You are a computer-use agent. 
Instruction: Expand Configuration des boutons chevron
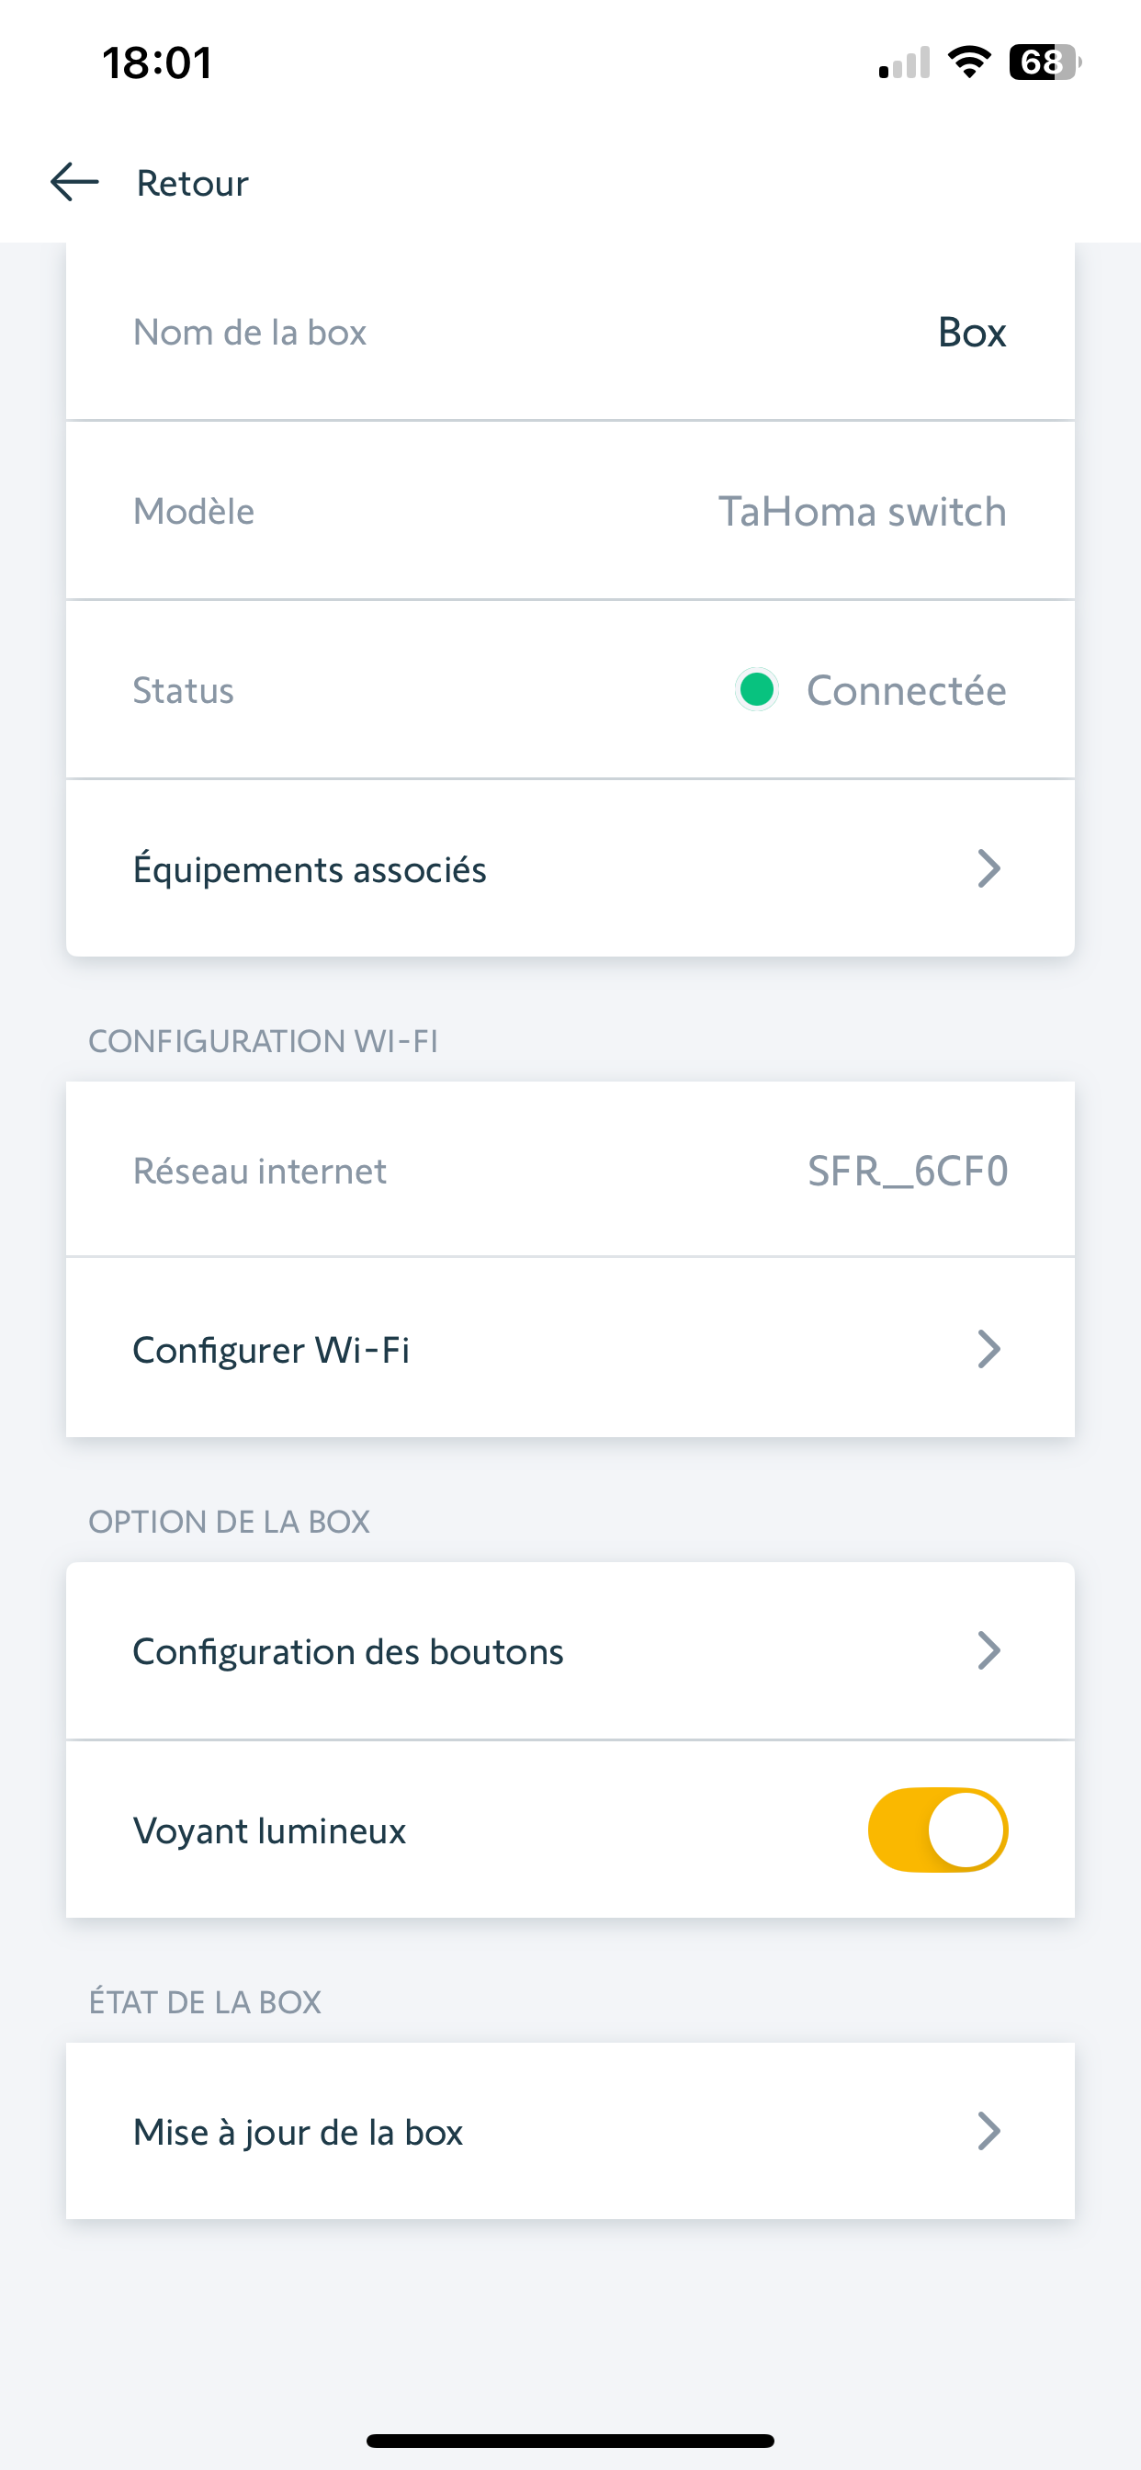988,1651
